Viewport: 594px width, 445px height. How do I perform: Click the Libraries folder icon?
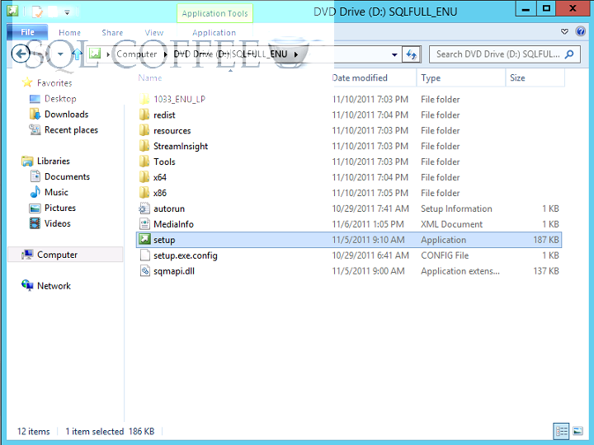click(x=27, y=162)
